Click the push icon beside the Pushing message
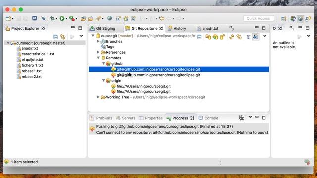This screenshot has width=317, height=178. coord(92,129)
